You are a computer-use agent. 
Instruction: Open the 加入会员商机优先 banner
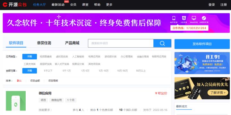point(202,88)
